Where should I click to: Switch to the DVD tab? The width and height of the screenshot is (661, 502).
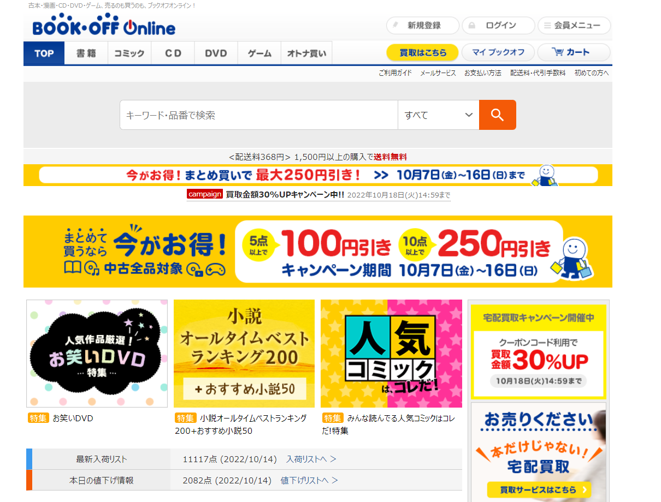pyautogui.click(x=216, y=53)
